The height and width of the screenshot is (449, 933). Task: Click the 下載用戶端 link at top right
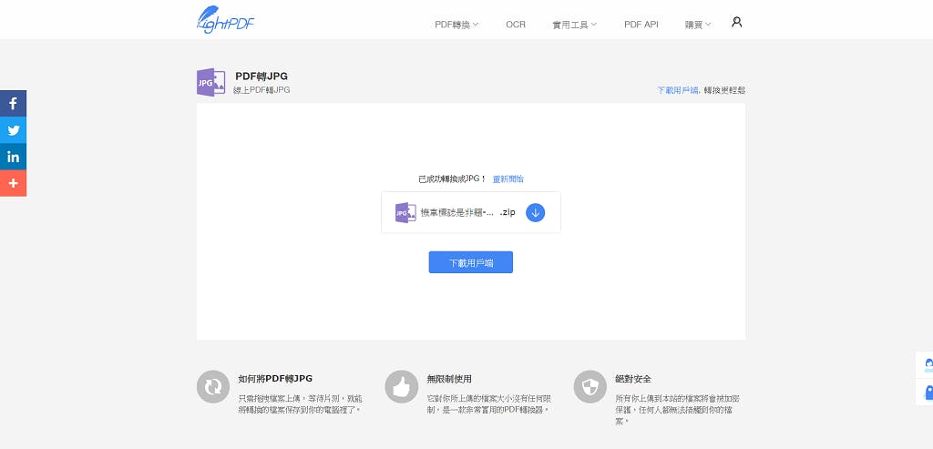tap(678, 90)
